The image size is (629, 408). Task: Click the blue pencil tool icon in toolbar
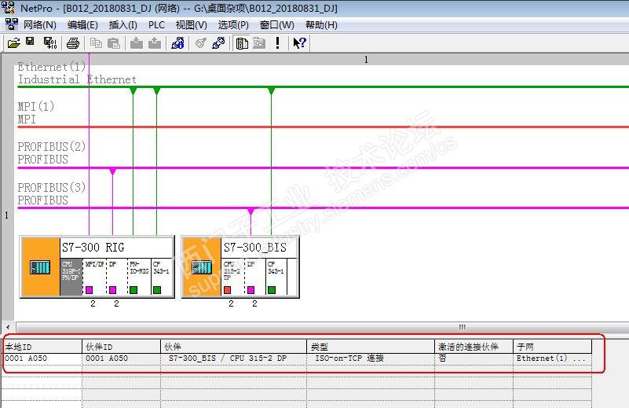point(218,42)
